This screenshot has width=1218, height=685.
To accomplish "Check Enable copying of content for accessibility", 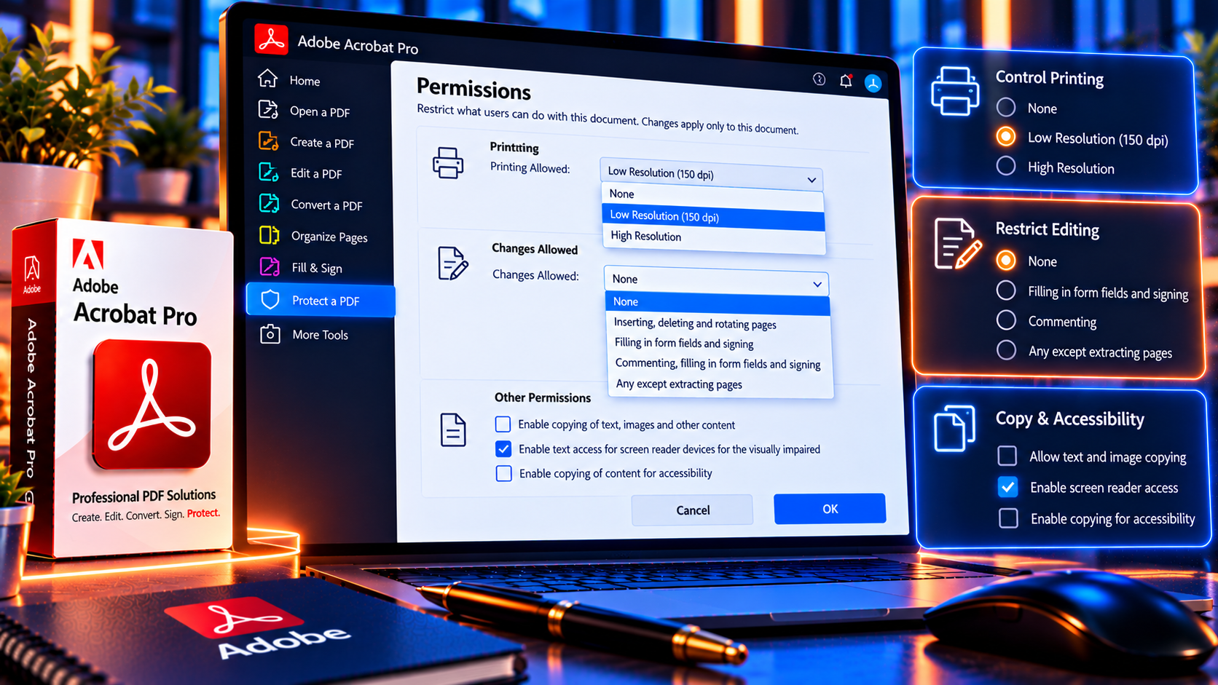I will 503,473.
